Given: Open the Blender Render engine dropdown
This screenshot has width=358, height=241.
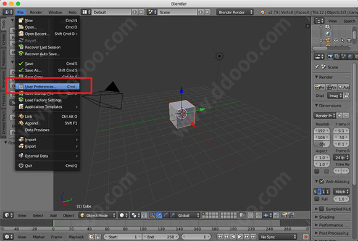Looking at the screenshot, I should click(x=235, y=12).
